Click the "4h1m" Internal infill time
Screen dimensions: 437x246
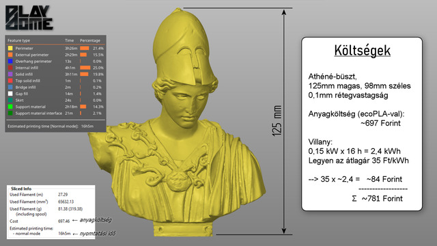pyautogui.click(x=70, y=68)
